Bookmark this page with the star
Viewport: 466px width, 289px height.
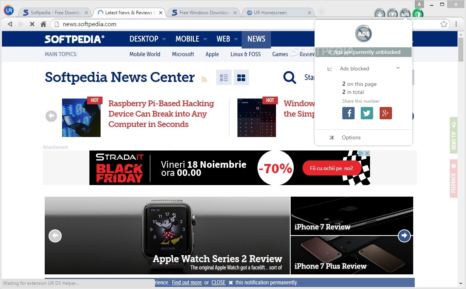click(x=444, y=24)
